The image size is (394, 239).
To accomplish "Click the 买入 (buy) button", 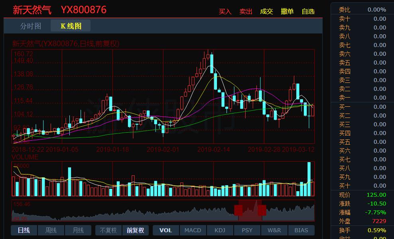I will pos(225,12).
